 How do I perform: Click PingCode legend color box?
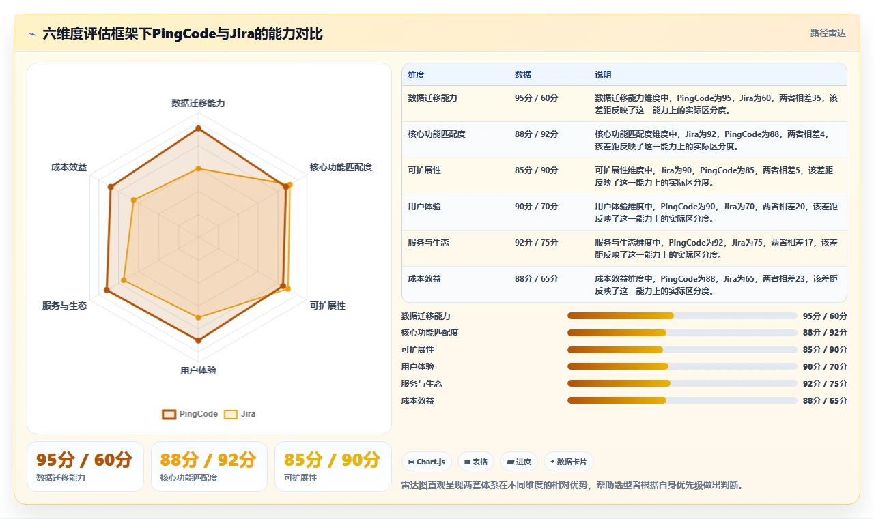[x=169, y=414]
